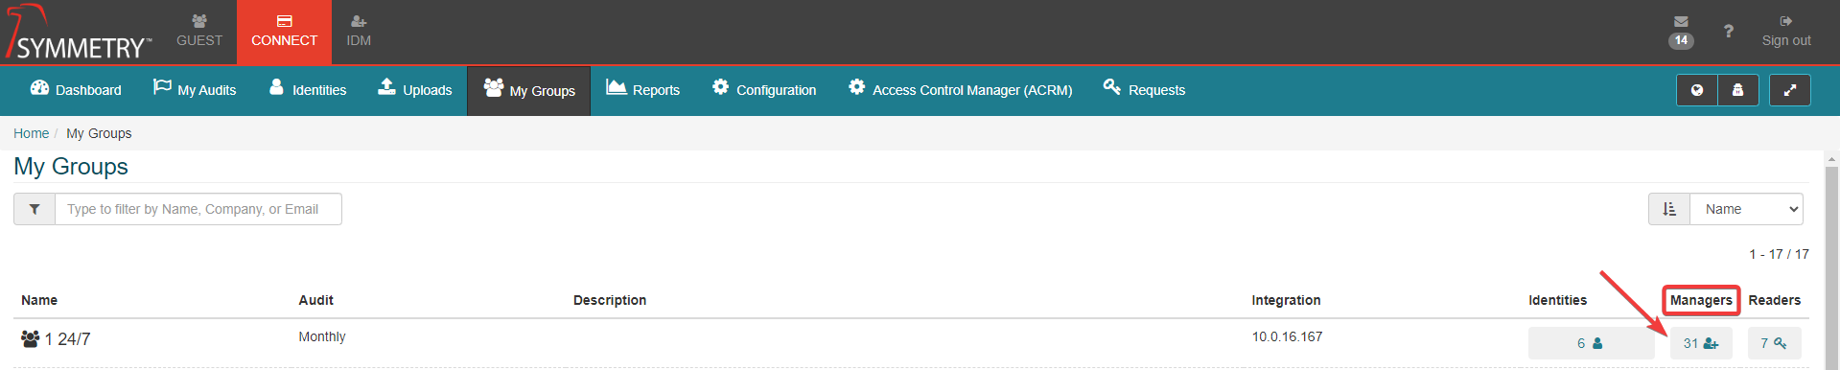
Task: Click the 31 managers button
Action: (x=1701, y=343)
